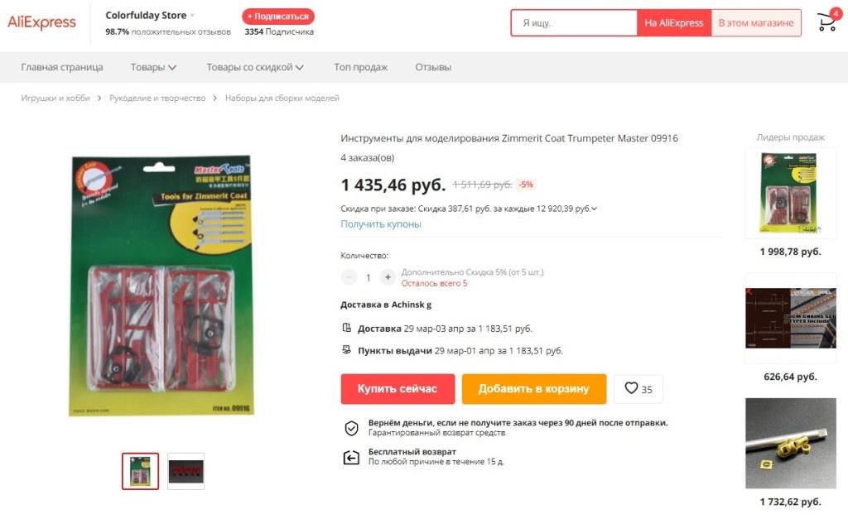Click the Я ищу search field
848x519 pixels.
click(574, 22)
